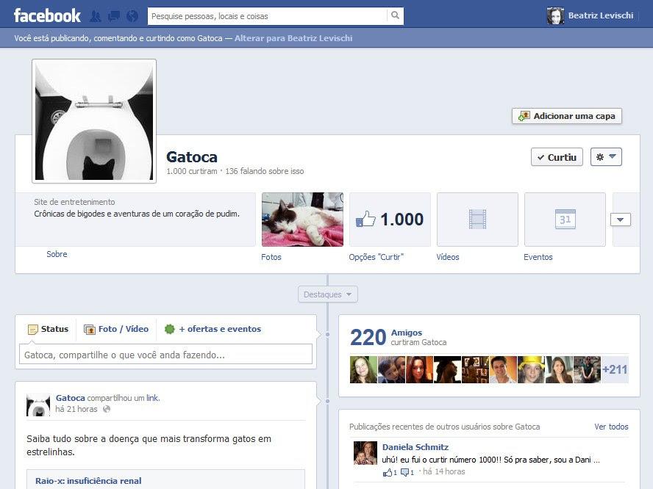Open the Sobre link
Image resolution: width=653 pixels, height=489 pixels.
[57, 254]
